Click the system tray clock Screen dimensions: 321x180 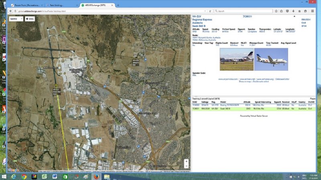[x=313, y=177]
